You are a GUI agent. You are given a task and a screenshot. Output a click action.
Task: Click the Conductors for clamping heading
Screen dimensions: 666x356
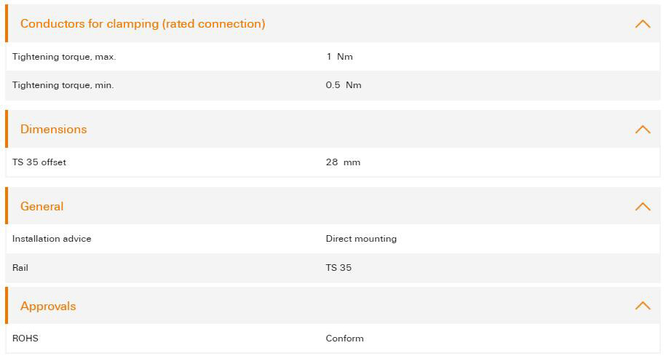pos(143,24)
